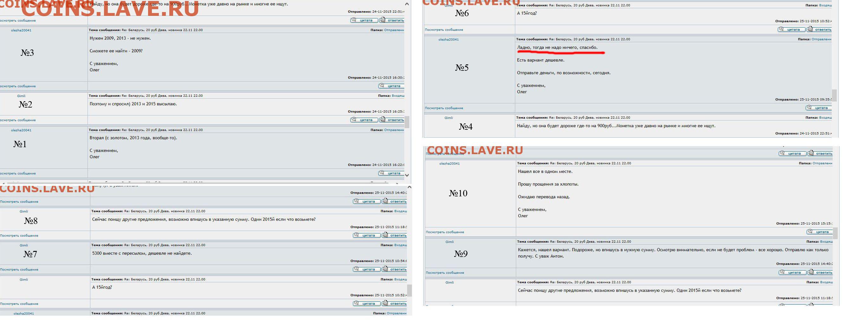Open 'Посмотреть сообщение' under 'Вторая (с золотом, 2013 года'
Image resolution: width=845 pixels, height=321 pixels.
click(18, 174)
